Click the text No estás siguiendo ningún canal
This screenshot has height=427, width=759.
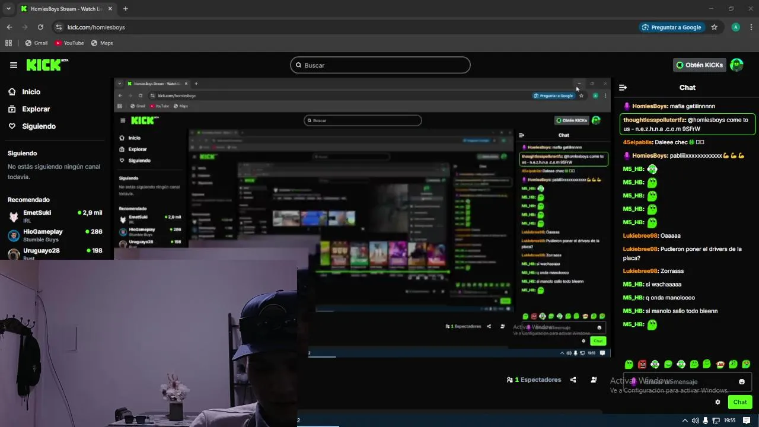[x=54, y=172]
